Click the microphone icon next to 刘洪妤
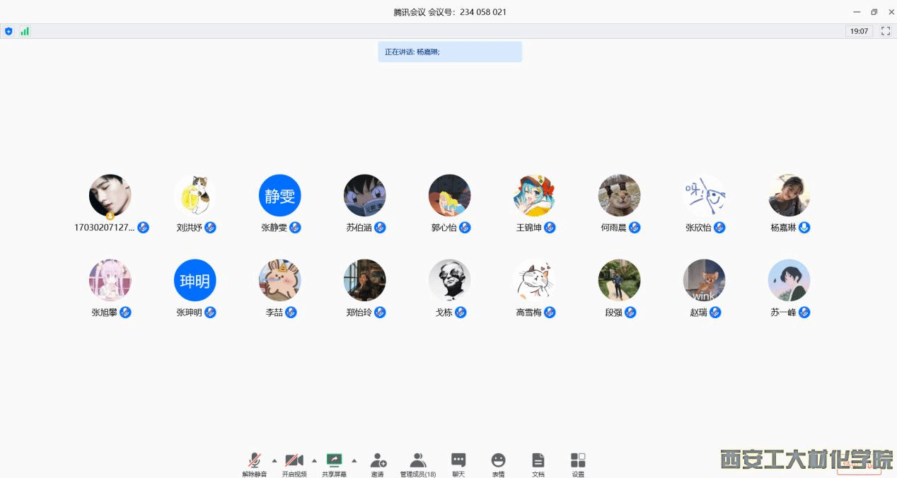Viewport: 897px width, 478px height. click(210, 228)
